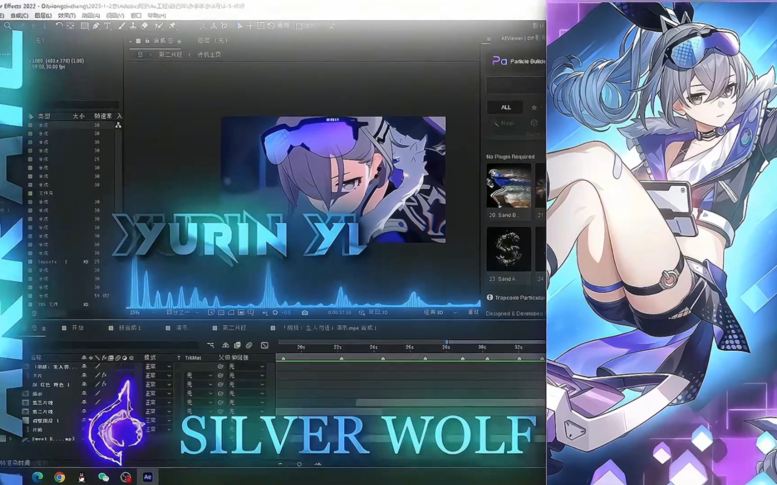Open parent 无 dropdown for 演示 layer
This screenshot has width=777, height=485.
[247, 393]
